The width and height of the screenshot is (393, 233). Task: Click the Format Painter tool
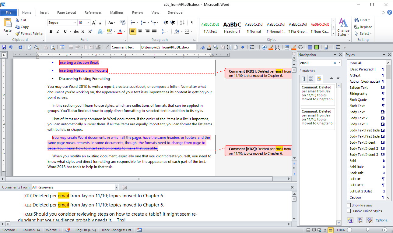tap(29, 34)
